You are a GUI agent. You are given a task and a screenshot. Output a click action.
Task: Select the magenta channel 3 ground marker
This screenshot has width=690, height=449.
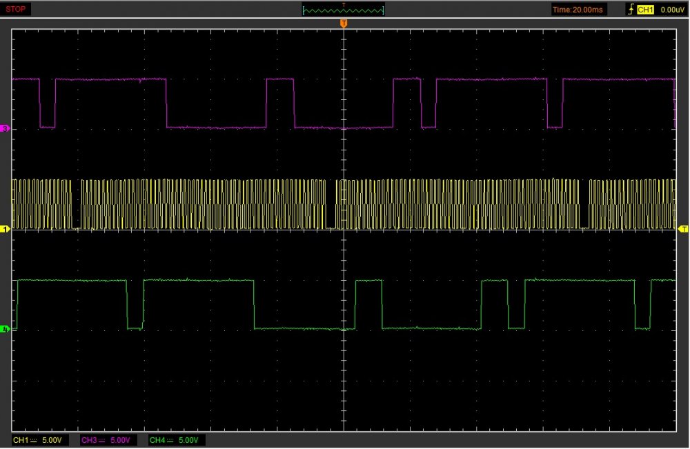tap(6, 129)
